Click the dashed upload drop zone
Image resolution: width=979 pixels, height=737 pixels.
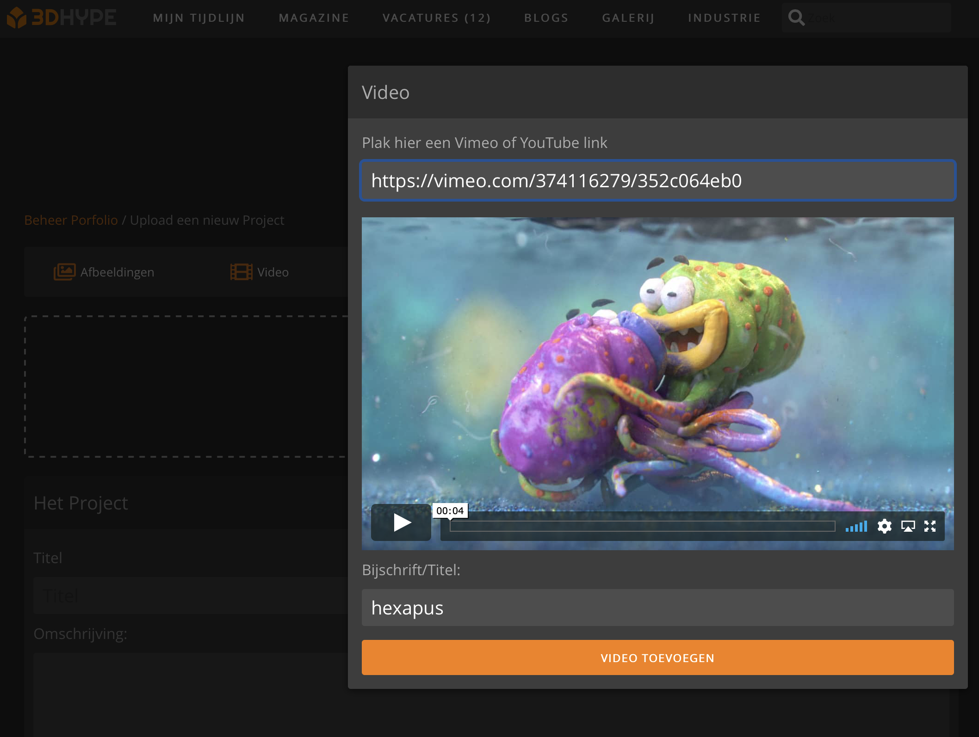click(x=186, y=387)
